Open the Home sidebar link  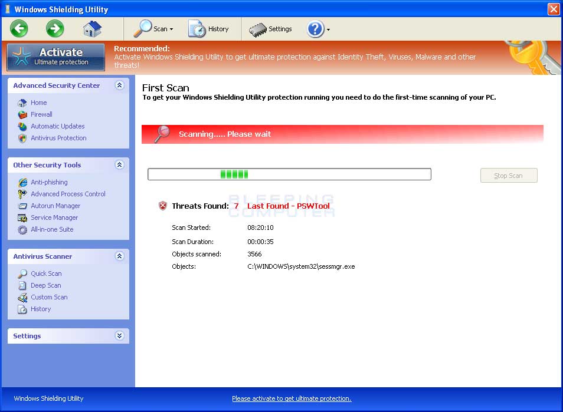coord(39,103)
